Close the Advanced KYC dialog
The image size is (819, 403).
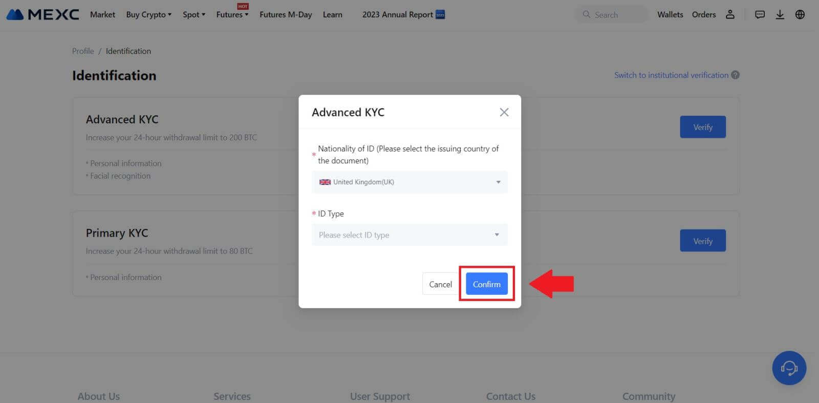click(x=504, y=112)
